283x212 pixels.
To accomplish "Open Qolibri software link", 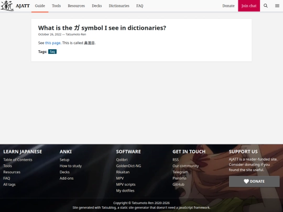I will pos(122,160).
